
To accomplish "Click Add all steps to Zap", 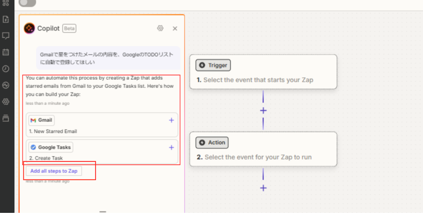I will [x=54, y=171].
